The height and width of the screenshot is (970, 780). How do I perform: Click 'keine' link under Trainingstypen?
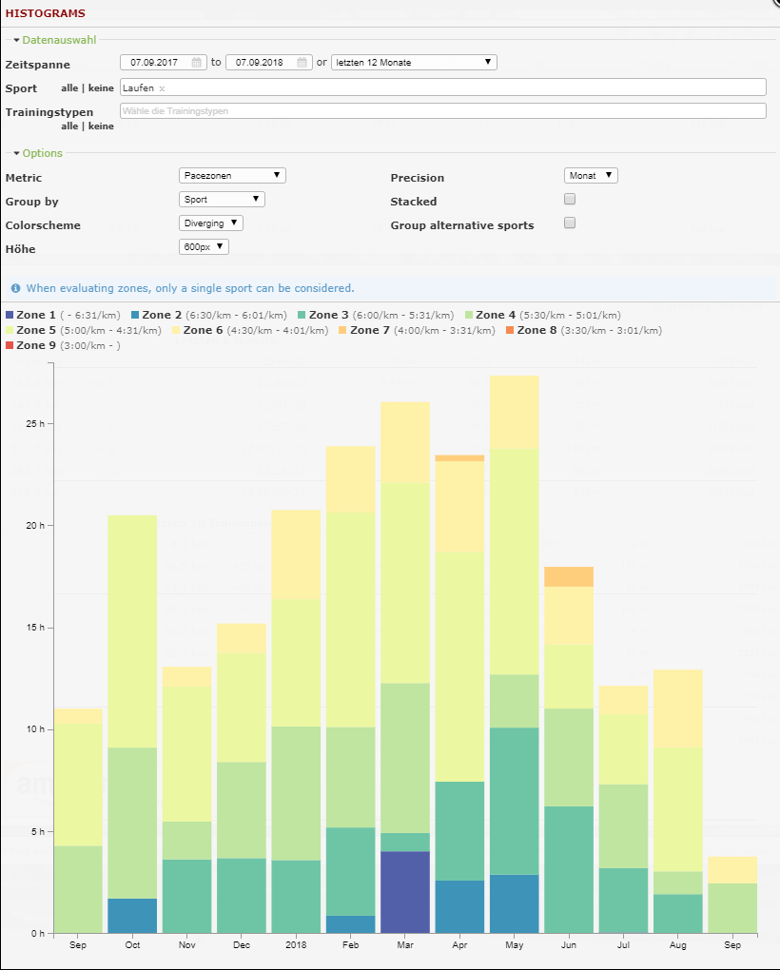pyautogui.click(x=102, y=126)
